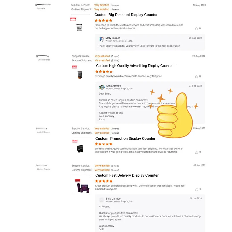Like the 02 Jun 2020 review

[196, 189]
